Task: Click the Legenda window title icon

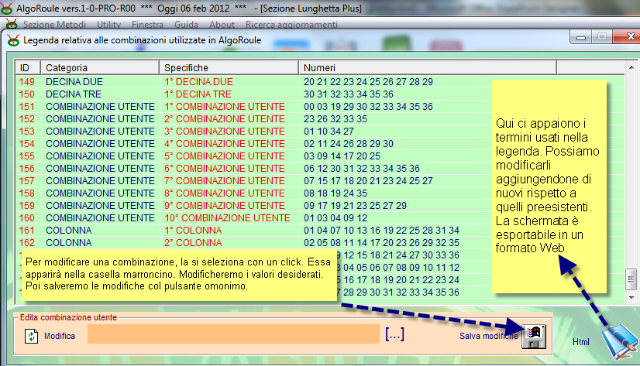Action: [13, 40]
